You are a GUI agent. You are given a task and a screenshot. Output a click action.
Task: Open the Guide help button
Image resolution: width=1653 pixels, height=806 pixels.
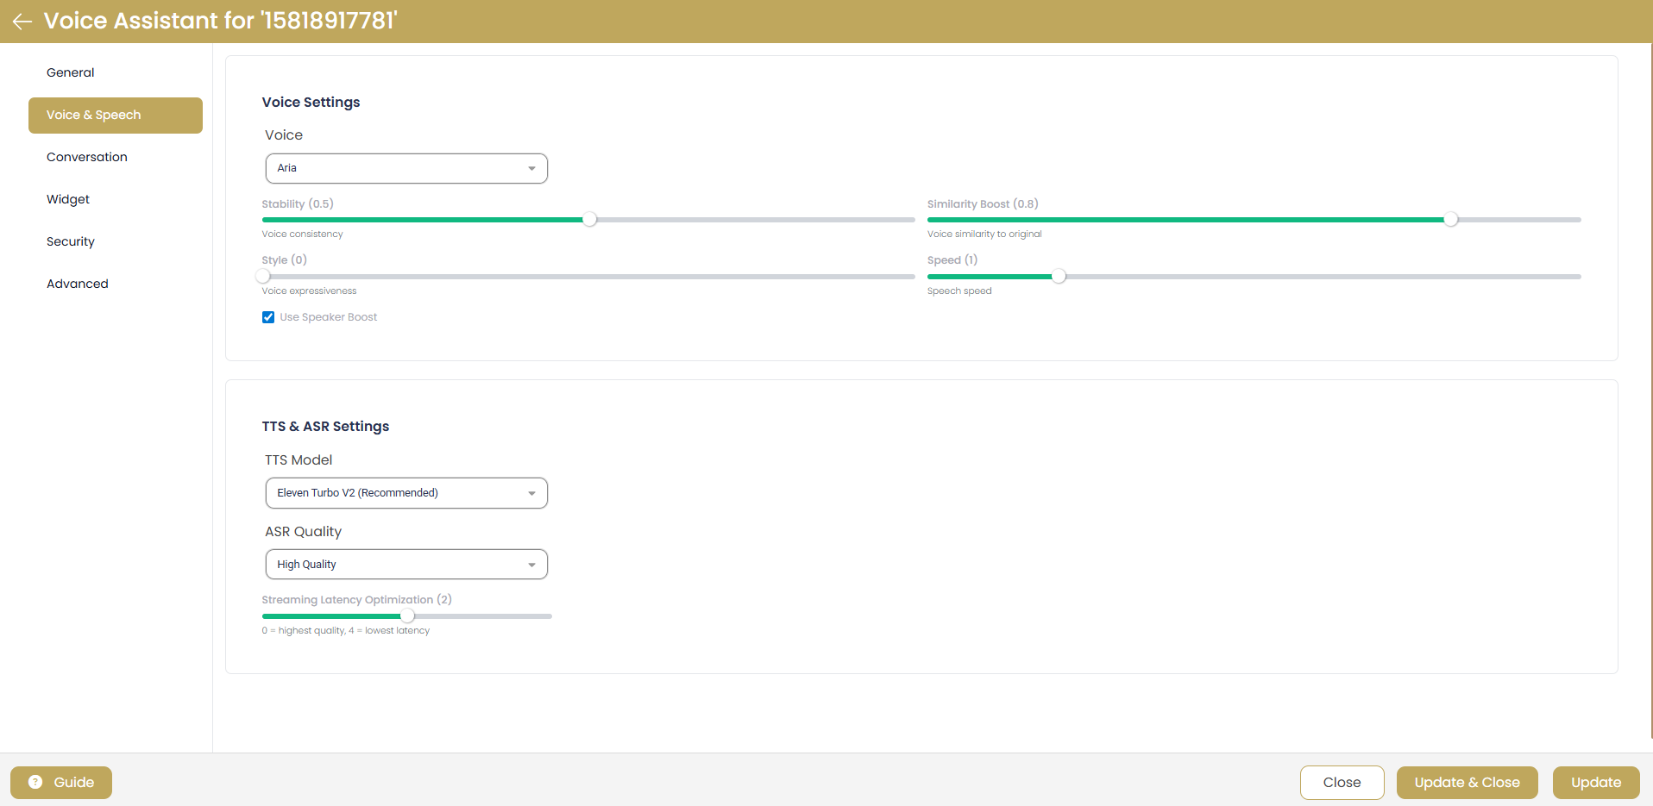pyautogui.click(x=60, y=782)
